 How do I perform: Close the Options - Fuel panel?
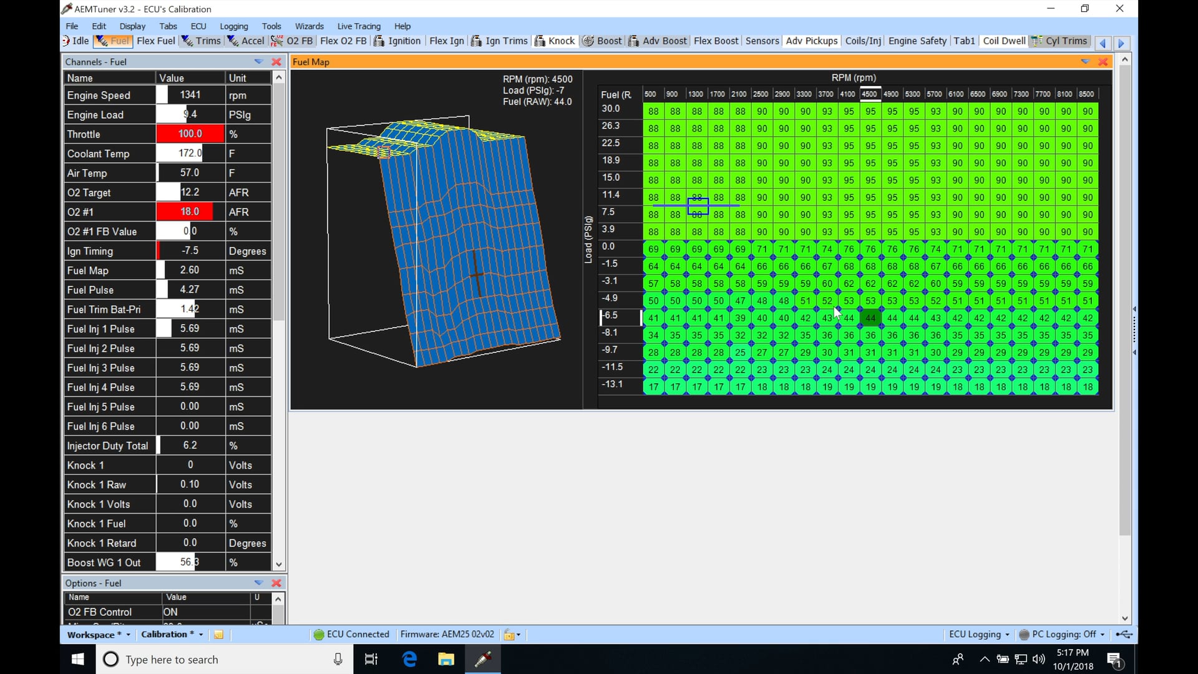pyautogui.click(x=276, y=583)
